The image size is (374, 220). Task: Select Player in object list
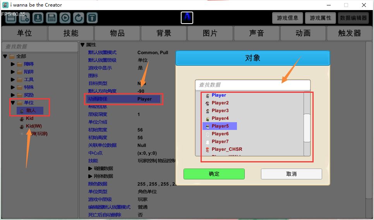(x=219, y=95)
